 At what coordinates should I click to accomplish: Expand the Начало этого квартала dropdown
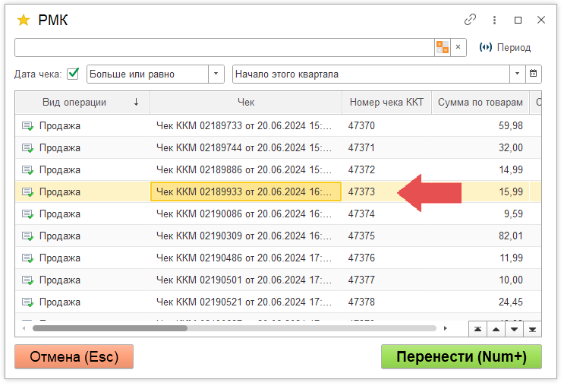(x=517, y=74)
